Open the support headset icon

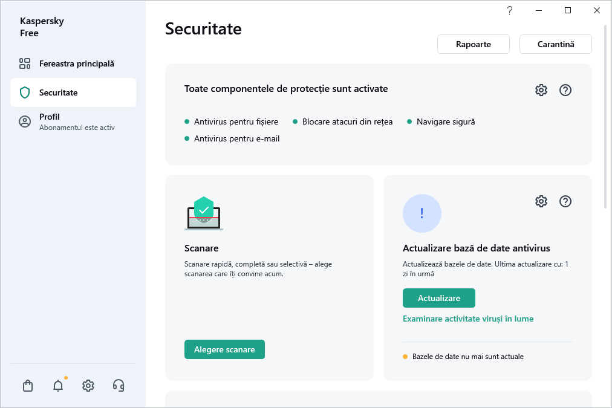tap(119, 386)
